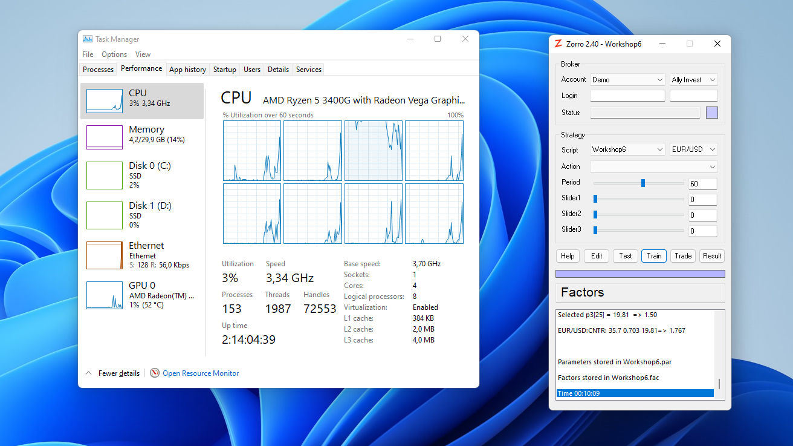Click the Login input field
The width and height of the screenshot is (793, 446).
pos(627,96)
